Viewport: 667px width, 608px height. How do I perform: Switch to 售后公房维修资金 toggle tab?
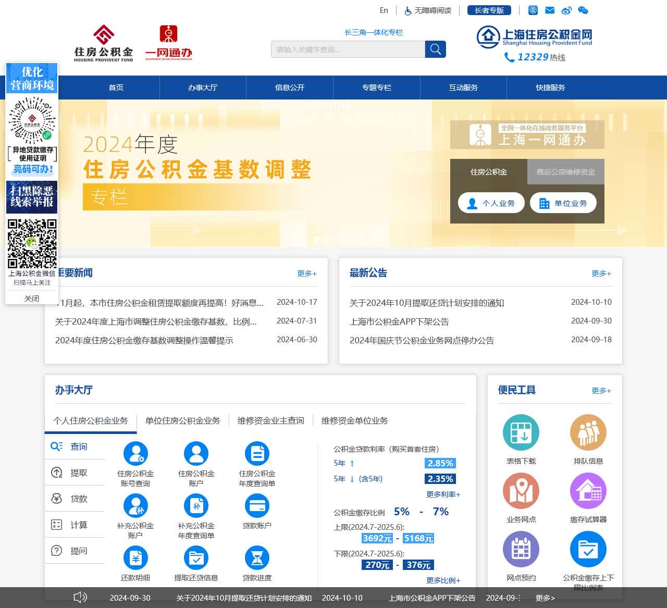(565, 172)
